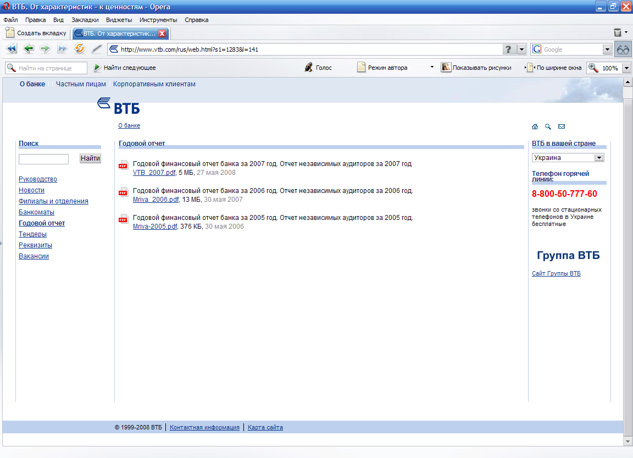Viewport: 633px width, 458px height.
Task: Click PDF icon for 2006 annual report
Action: [123, 192]
